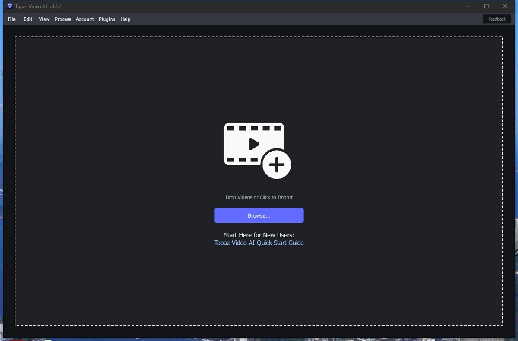Minimize the Topaz Video AI window
The width and height of the screenshot is (518, 341).
468,6
